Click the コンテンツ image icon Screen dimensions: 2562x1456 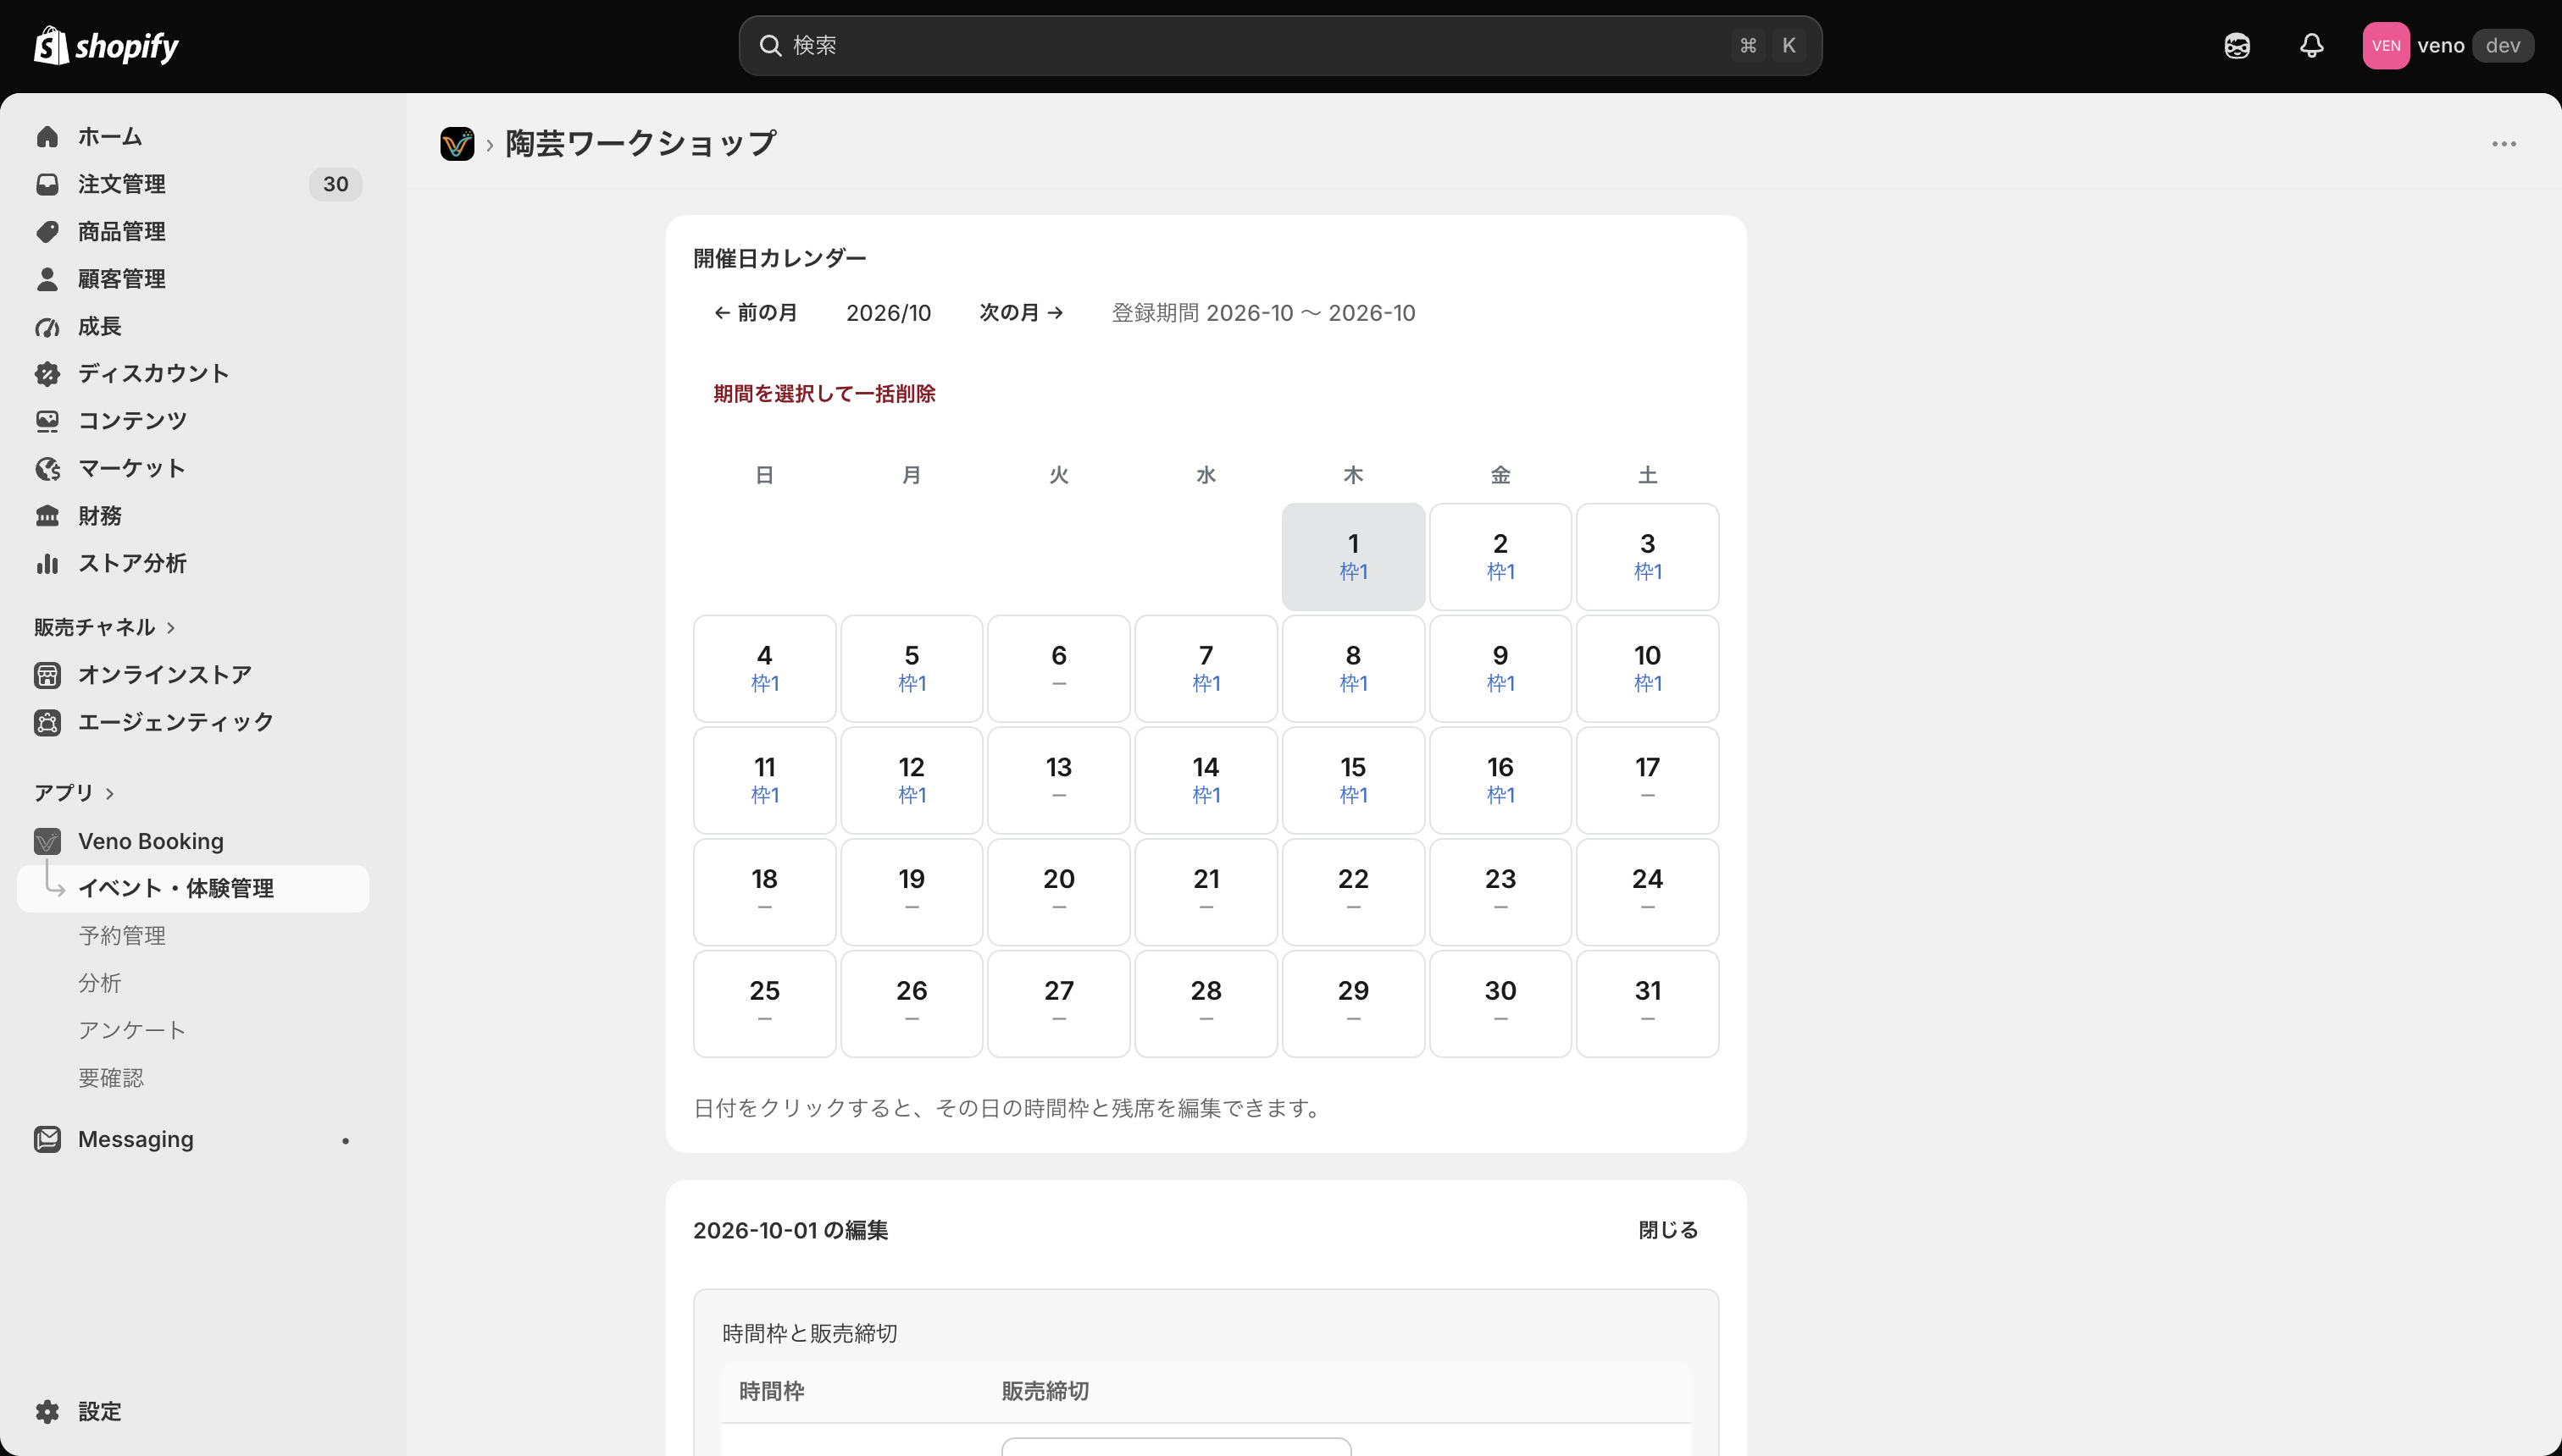[47, 421]
